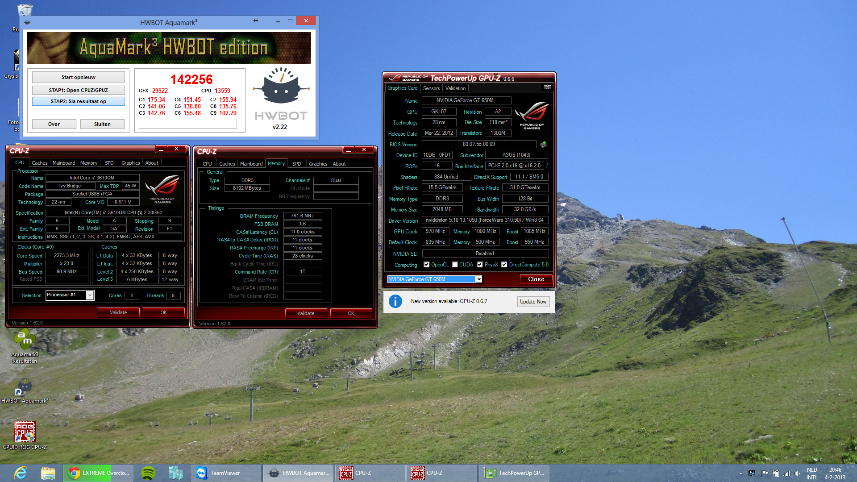Viewport: 857px width, 482px height.
Task: Toggle the OpenCL checkbox in GPU-Z
Action: point(426,265)
